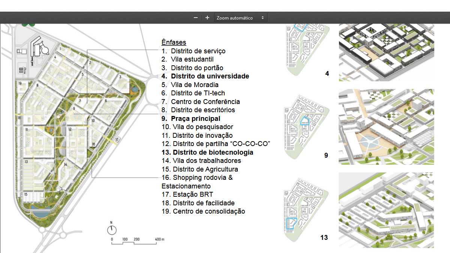
Task: Click the biotechnology district 3D rendering
Action: (386, 210)
